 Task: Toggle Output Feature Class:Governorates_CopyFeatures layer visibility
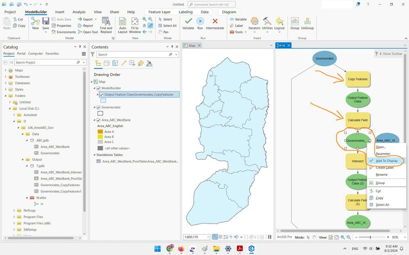[102, 95]
